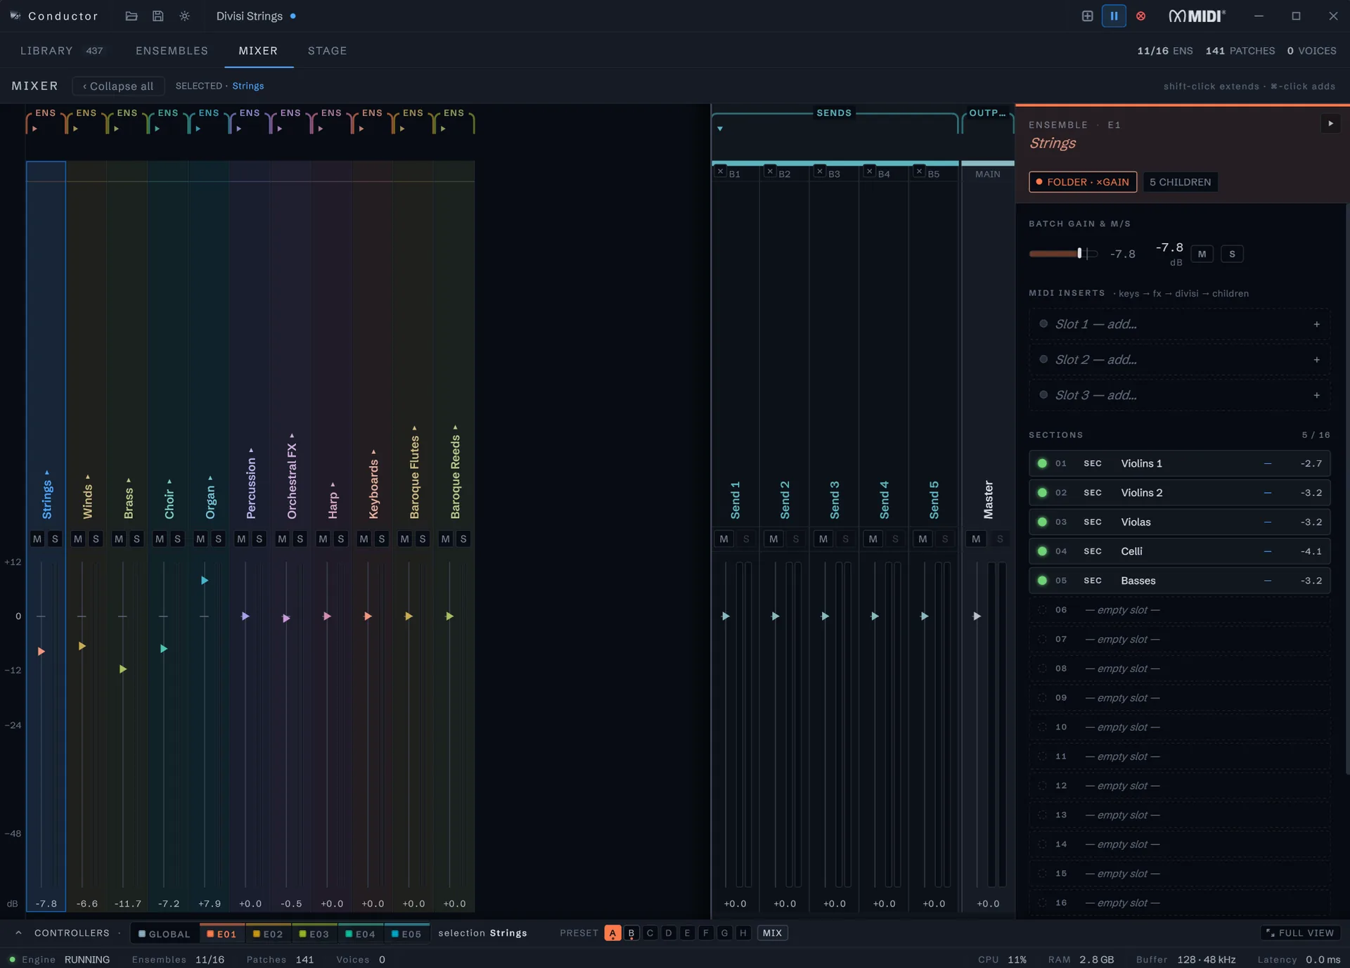Switch to the Ensembles tab
The width and height of the screenshot is (1350, 968).
click(172, 51)
